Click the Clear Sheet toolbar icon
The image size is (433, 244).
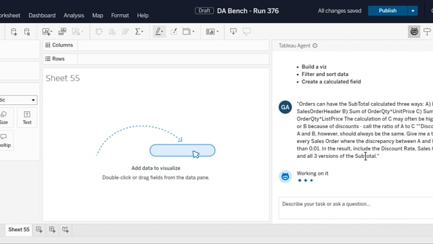[x=76, y=32]
